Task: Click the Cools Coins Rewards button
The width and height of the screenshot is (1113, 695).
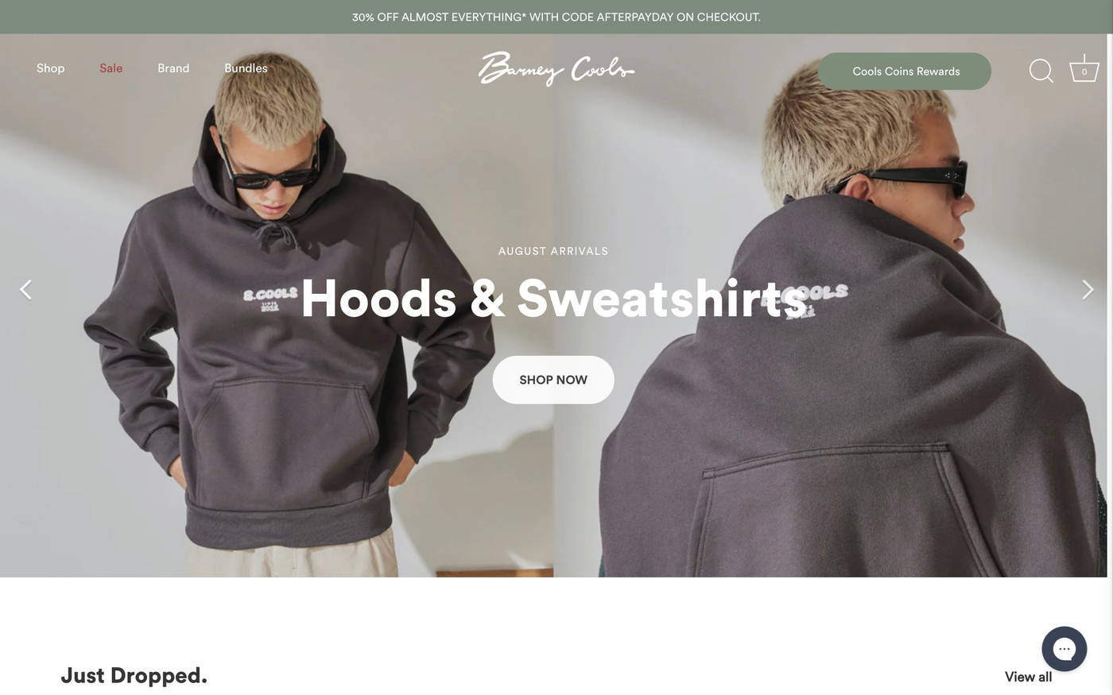Action: click(x=905, y=71)
